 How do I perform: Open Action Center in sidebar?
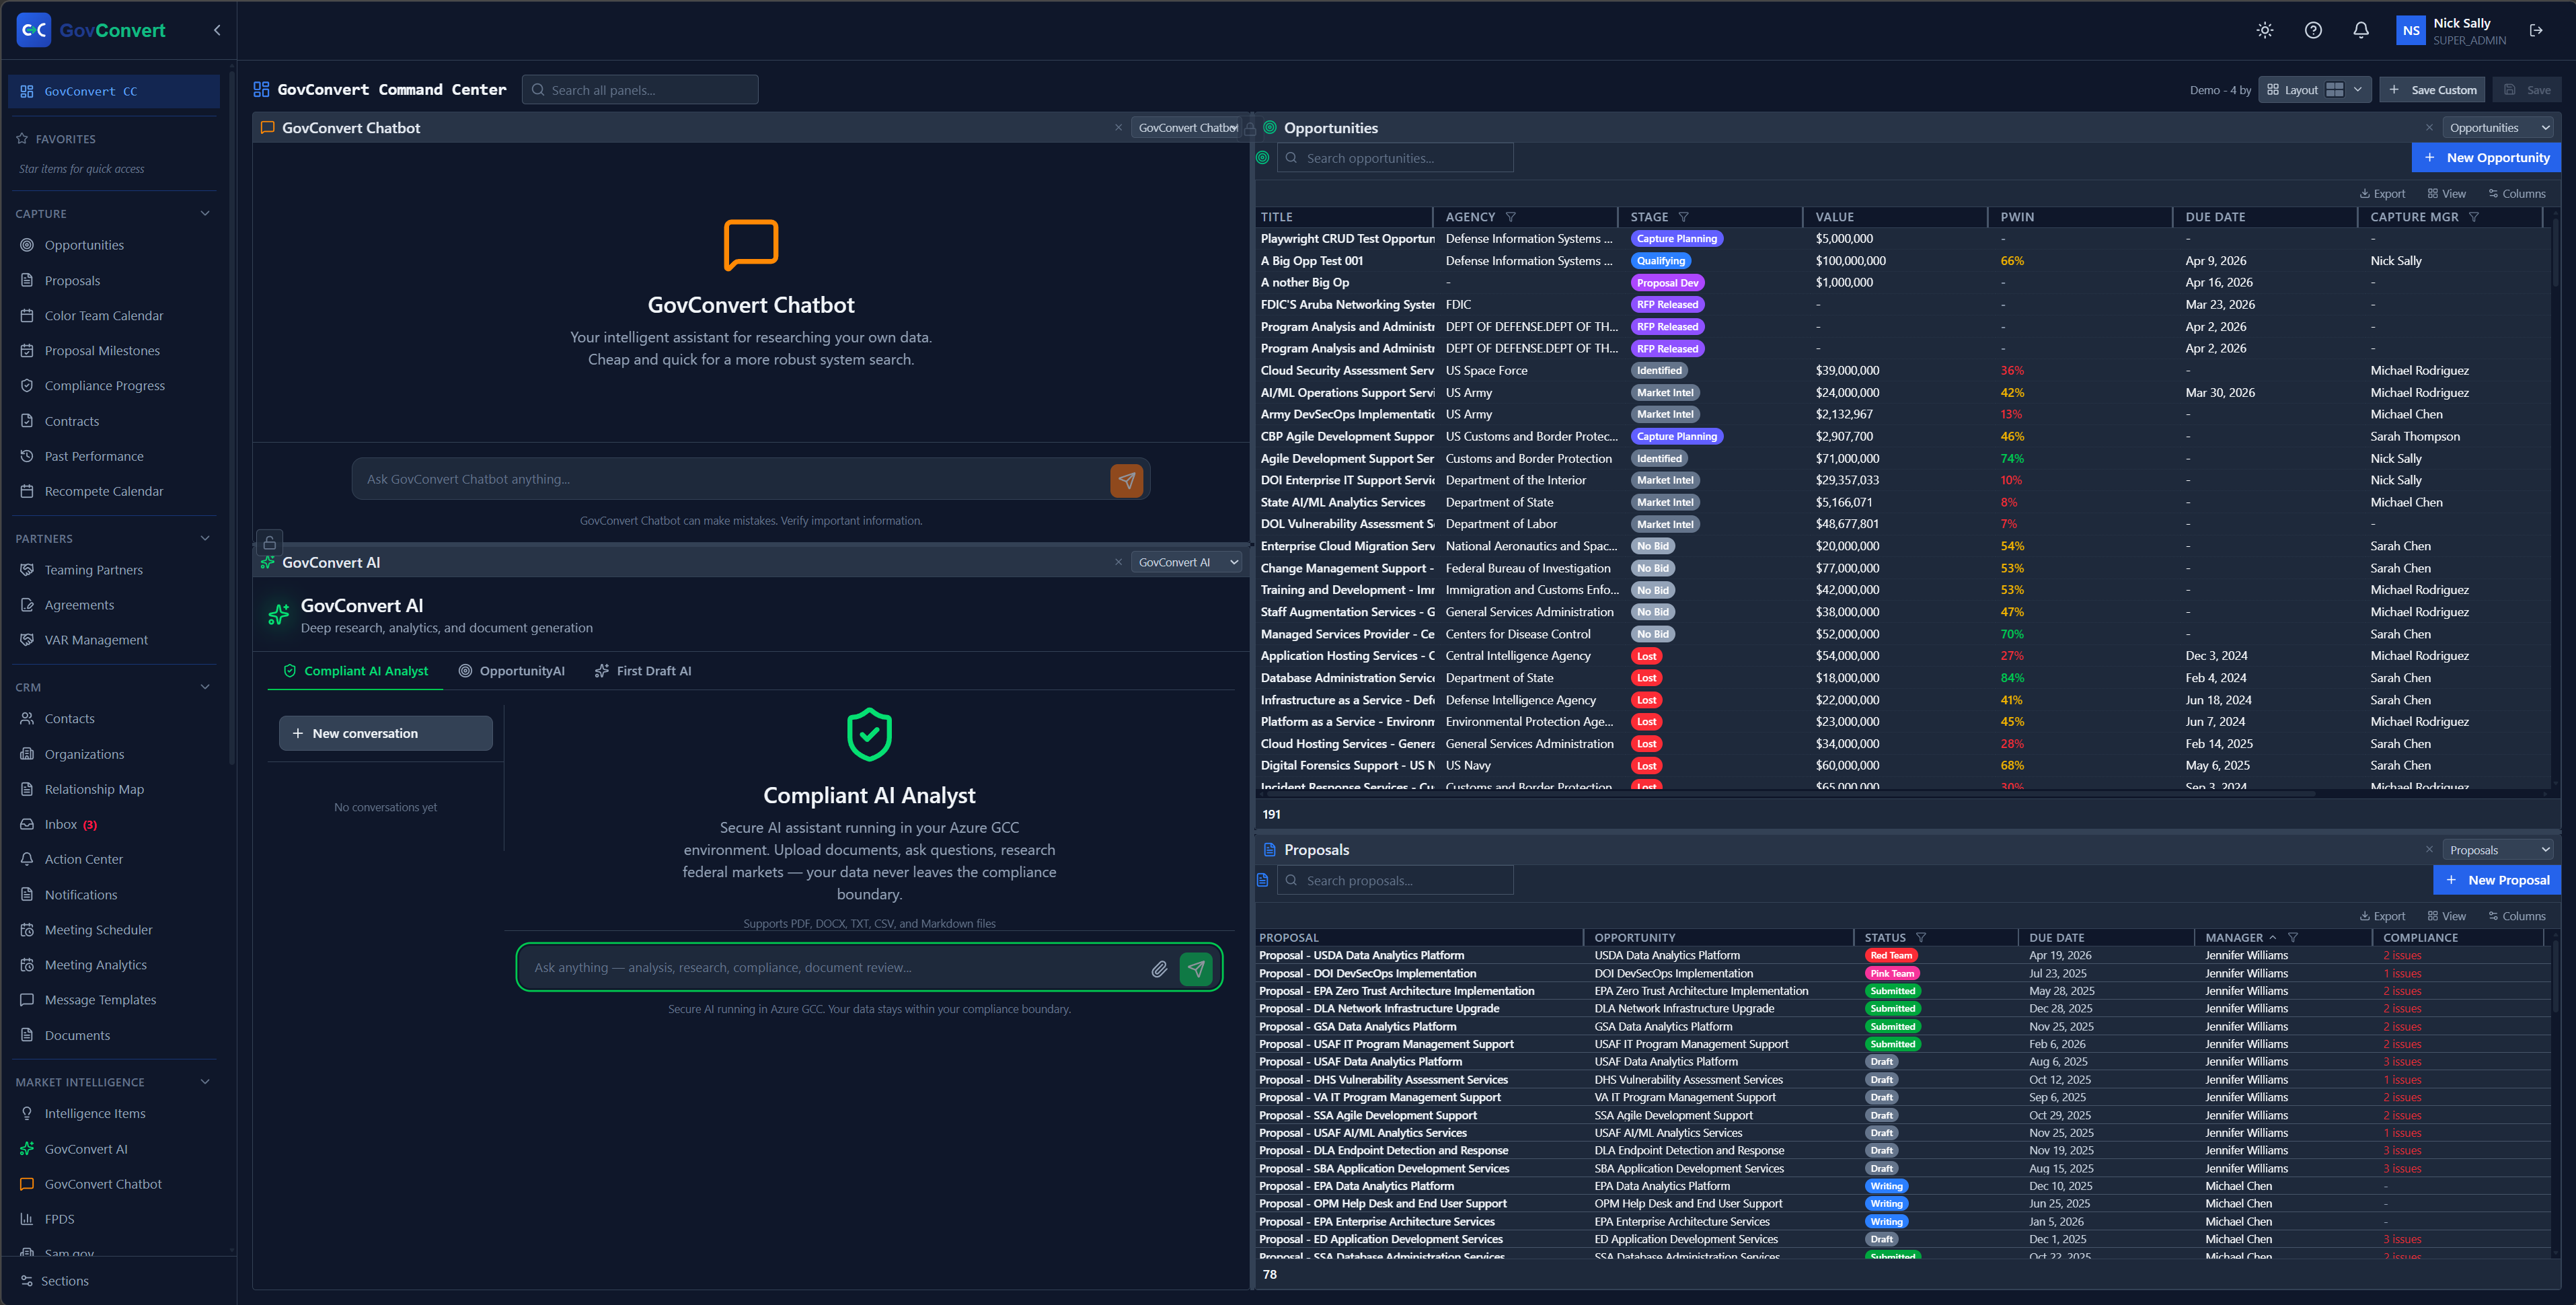pyautogui.click(x=84, y=859)
